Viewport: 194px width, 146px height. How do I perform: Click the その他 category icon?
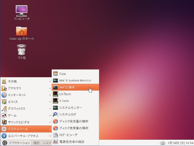(x=4, y=81)
